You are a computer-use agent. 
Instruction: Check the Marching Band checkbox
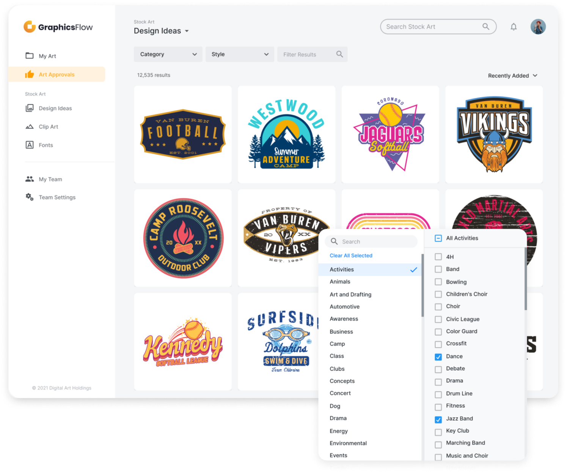pos(438,444)
